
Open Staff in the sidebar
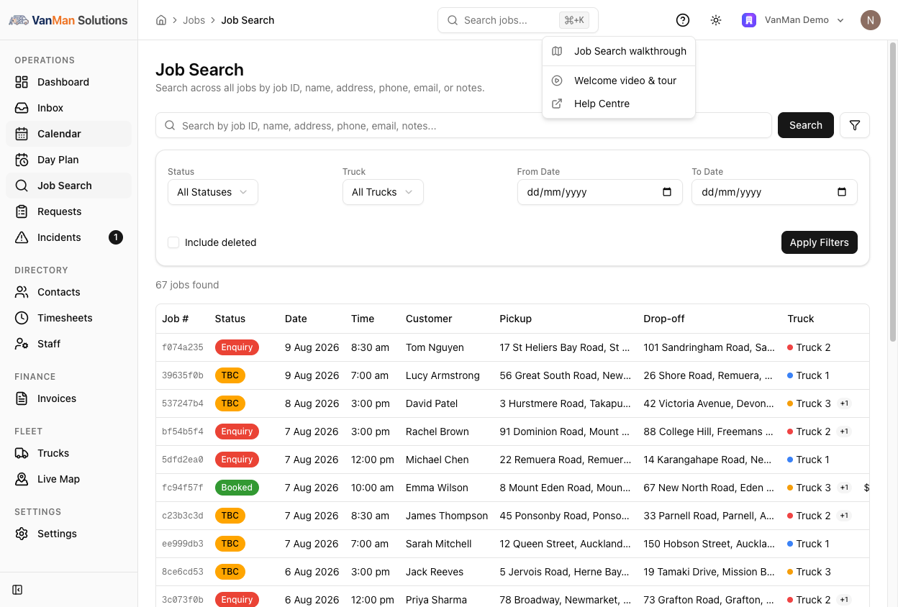69,344
